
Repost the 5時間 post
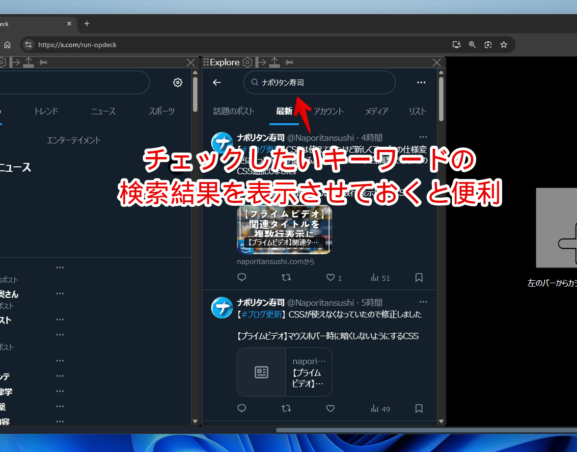pos(286,408)
